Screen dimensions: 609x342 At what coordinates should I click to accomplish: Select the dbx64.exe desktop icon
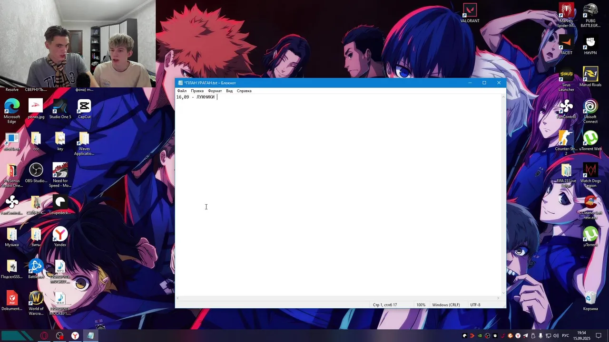click(x=12, y=141)
